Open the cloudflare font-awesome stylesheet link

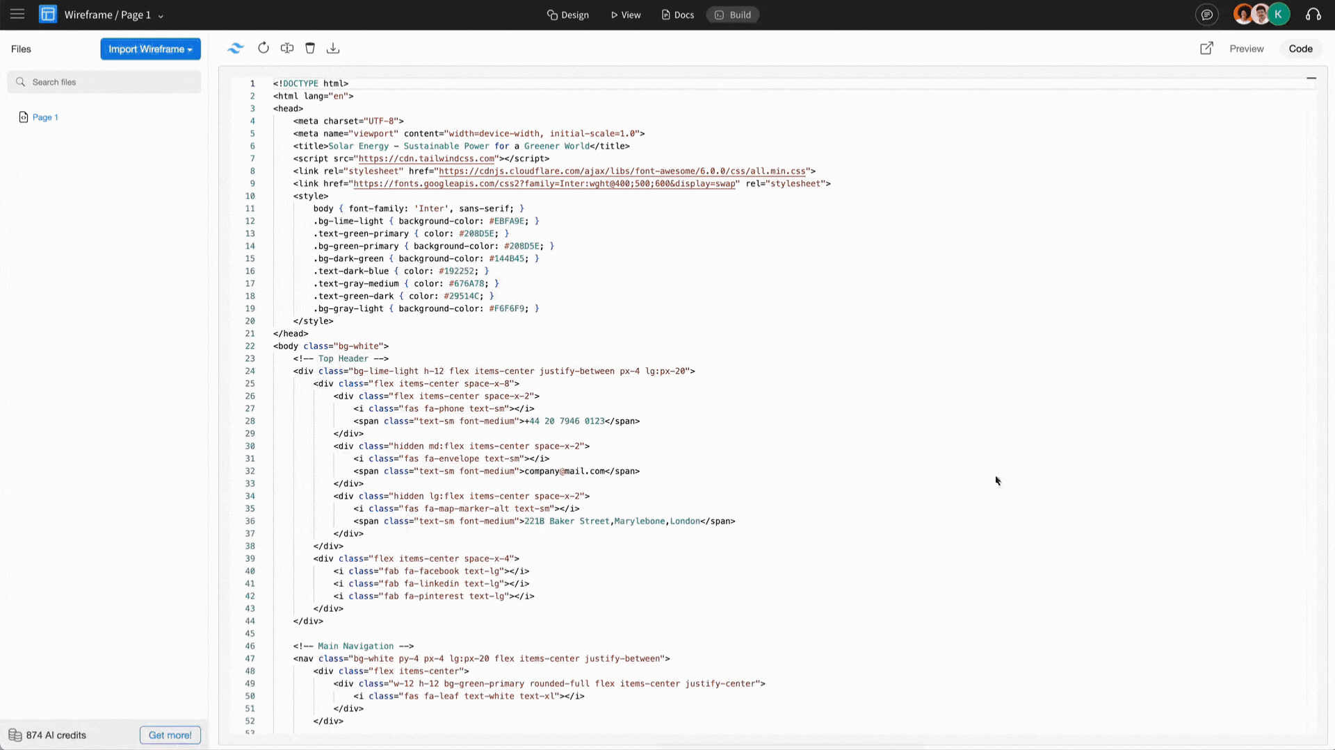click(x=622, y=171)
